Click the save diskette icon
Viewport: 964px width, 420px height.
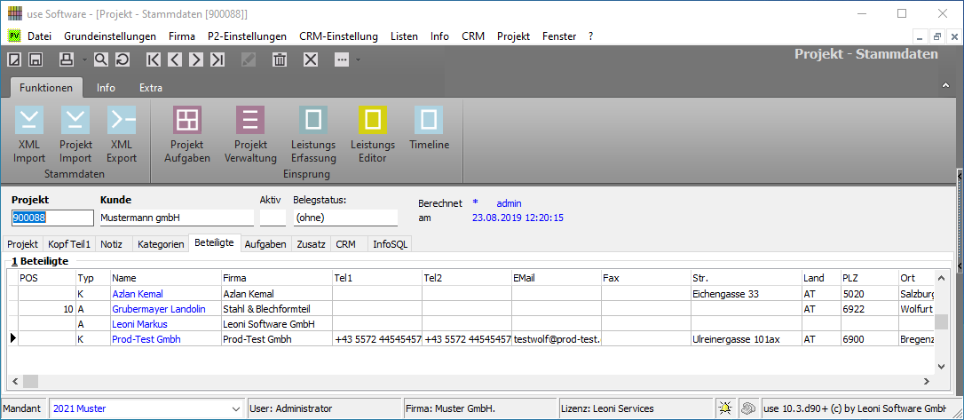36,59
